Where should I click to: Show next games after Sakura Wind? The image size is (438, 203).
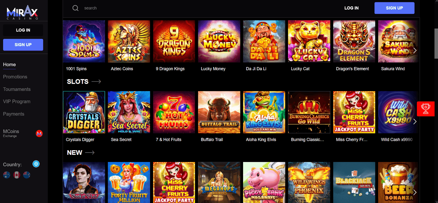[415, 50]
